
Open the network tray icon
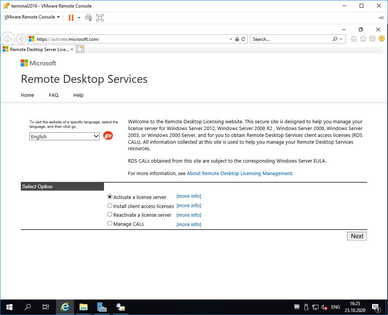[x=315, y=307]
